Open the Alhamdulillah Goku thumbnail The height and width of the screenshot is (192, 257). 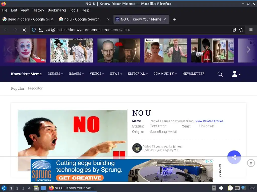[x=72, y=50]
